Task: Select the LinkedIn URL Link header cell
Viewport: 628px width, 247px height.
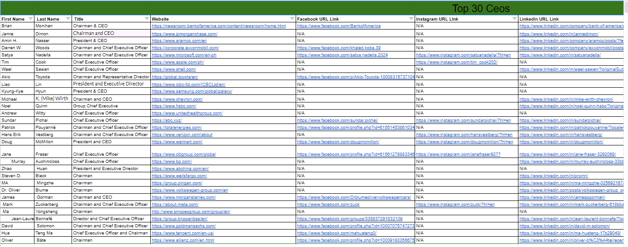Action: pos(571,19)
